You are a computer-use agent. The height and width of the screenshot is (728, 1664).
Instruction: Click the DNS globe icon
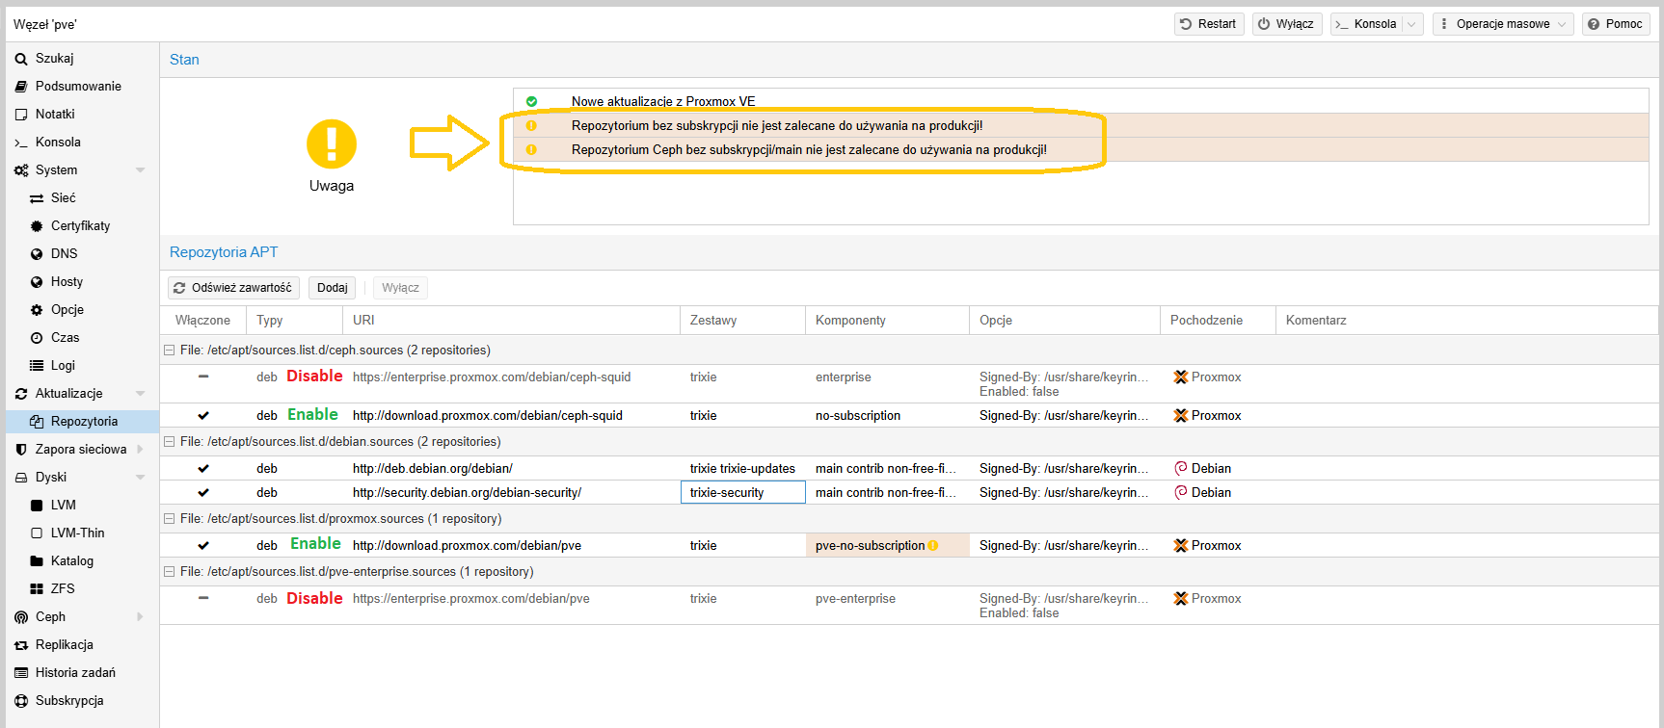tap(37, 254)
